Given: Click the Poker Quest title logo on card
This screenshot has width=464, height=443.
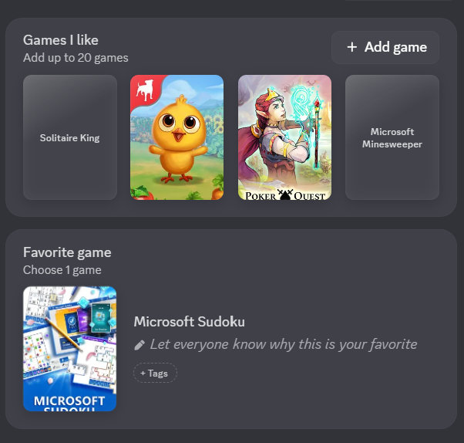Looking at the screenshot, I should (285, 195).
